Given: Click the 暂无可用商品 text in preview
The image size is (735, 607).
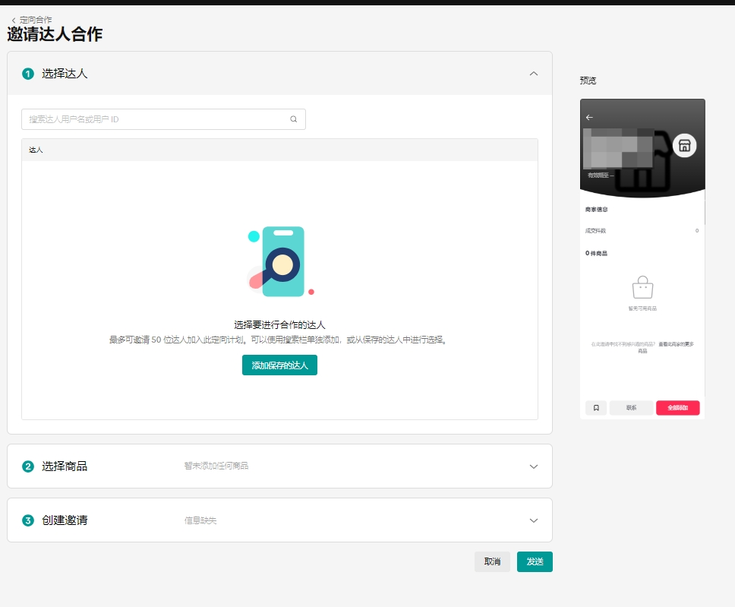Looking at the screenshot, I should [642, 308].
